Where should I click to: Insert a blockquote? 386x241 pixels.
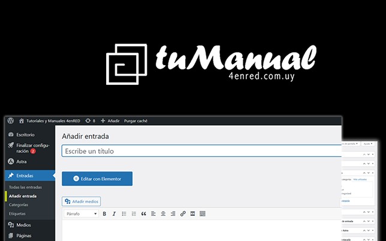click(144, 213)
